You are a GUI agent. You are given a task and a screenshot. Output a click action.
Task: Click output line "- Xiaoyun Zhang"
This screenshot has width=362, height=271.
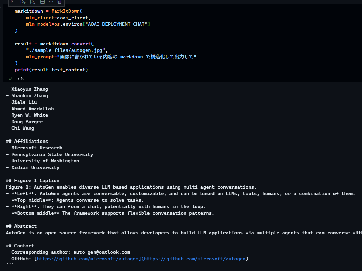coord(27,89)
